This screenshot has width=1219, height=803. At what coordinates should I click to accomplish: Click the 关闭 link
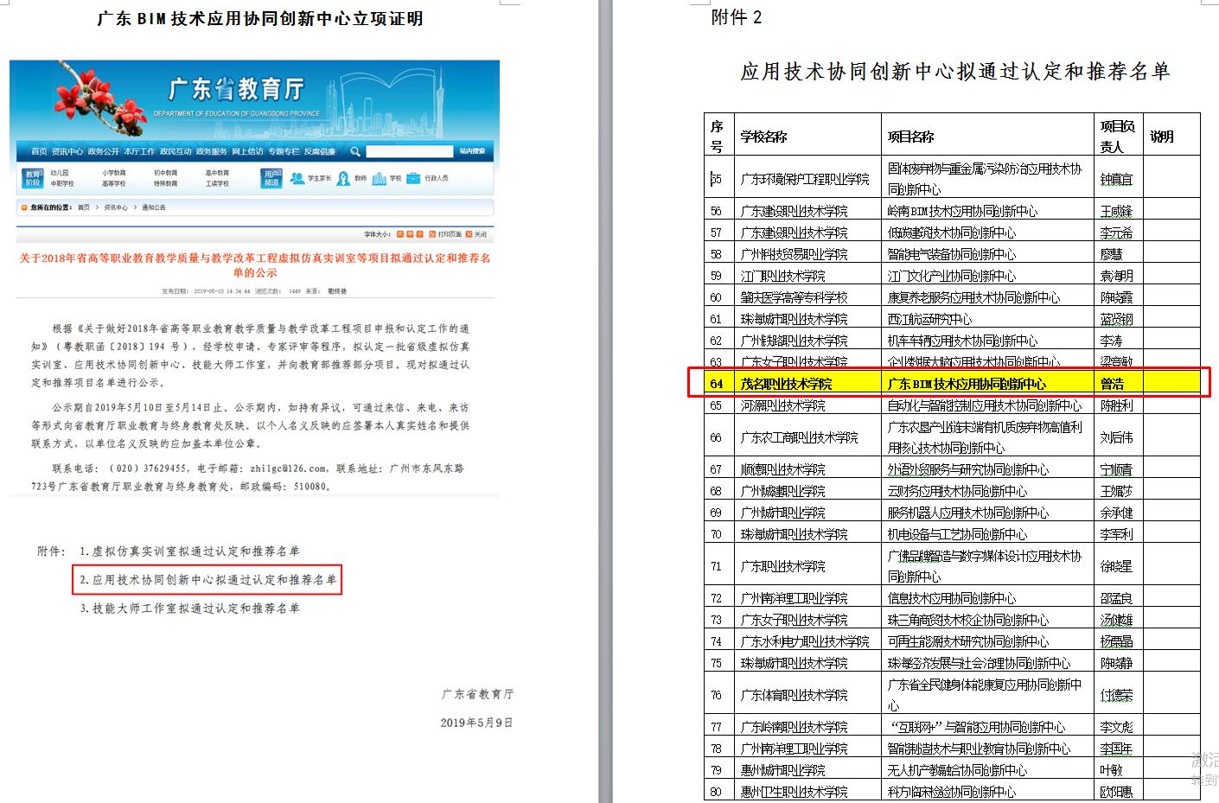click(x=481, y=234)
